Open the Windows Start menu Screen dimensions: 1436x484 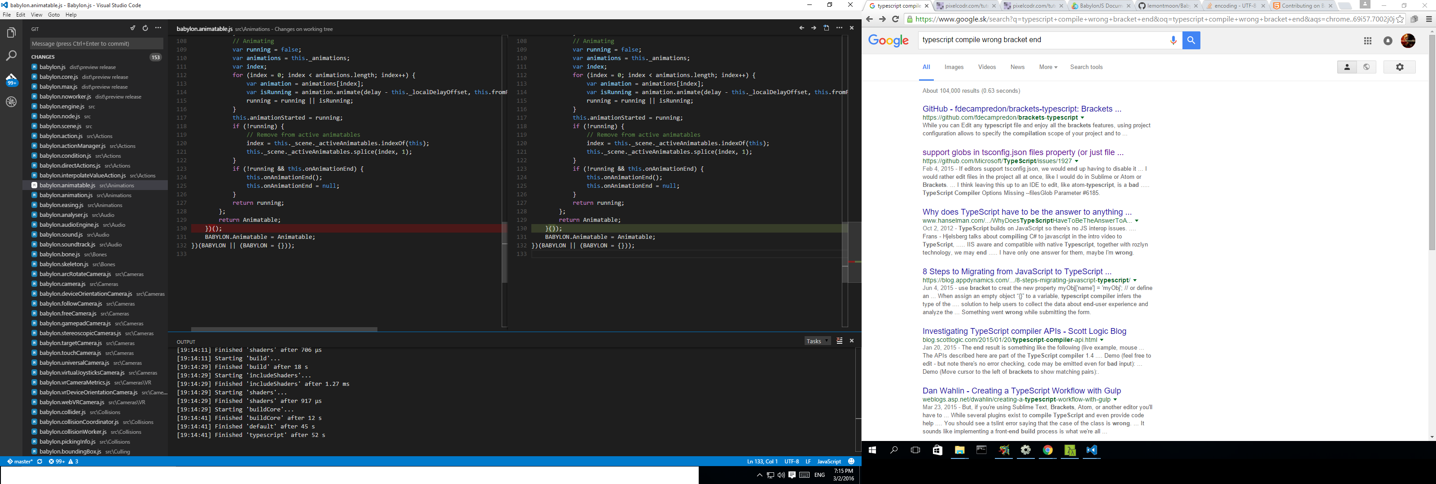pyautogui.click(x=872, y=450)
